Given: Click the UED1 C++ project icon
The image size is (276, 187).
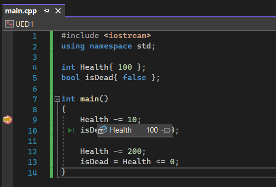Looking at the screenshot, I should click(9, 24).
